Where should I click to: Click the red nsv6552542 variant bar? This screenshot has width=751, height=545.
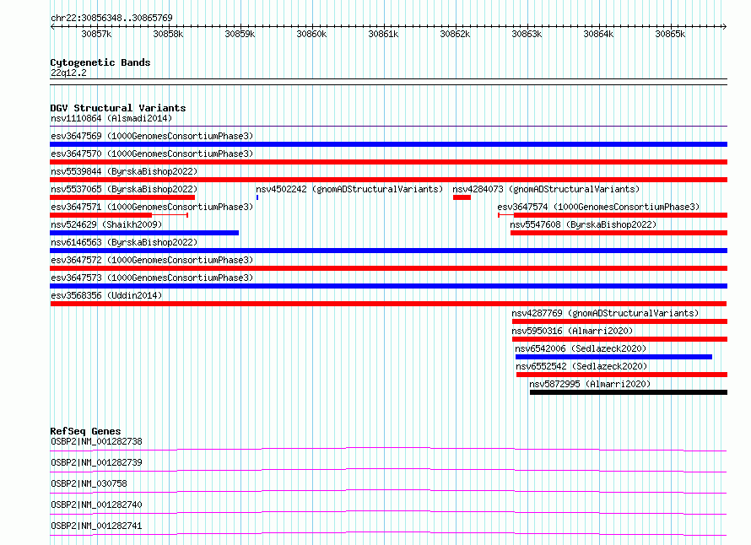click(622, 375)
